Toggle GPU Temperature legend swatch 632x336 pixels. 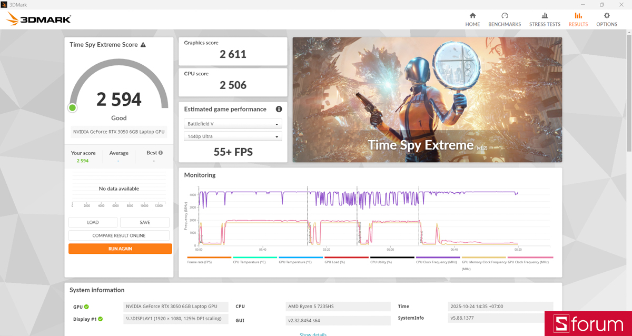301,258
